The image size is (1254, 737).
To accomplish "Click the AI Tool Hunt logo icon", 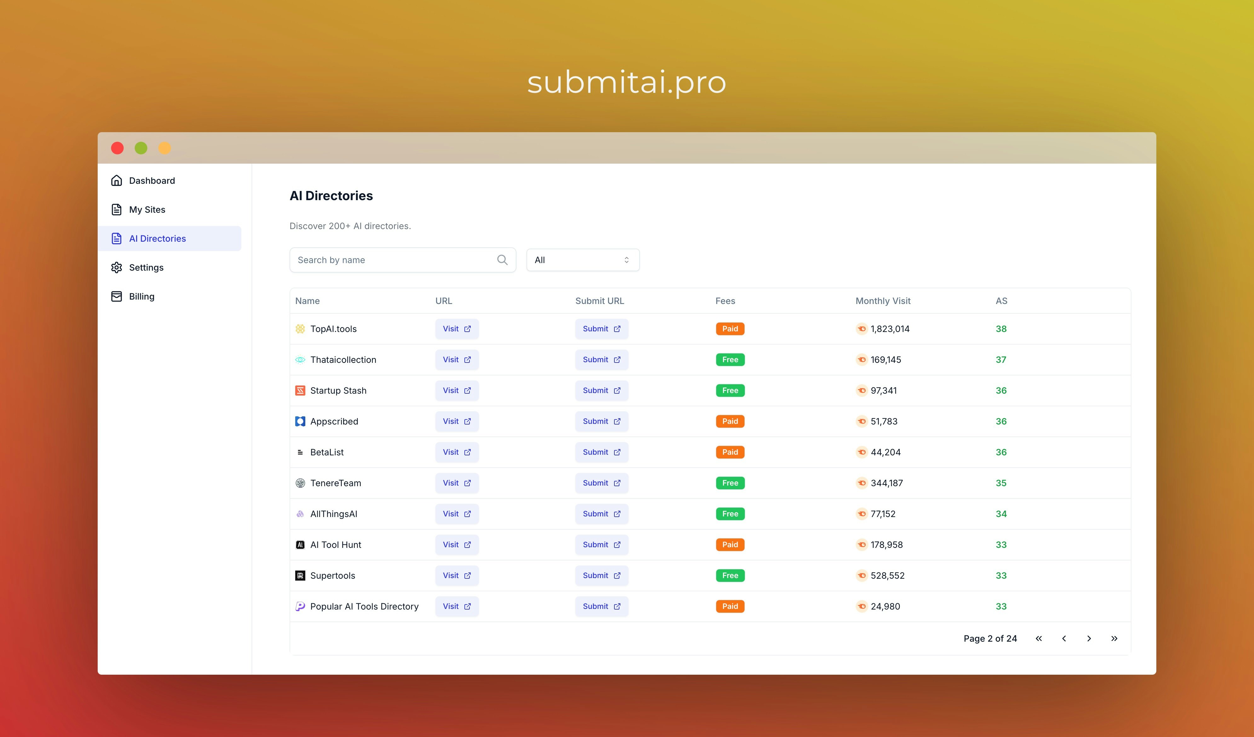I will [x=300, y=545].
